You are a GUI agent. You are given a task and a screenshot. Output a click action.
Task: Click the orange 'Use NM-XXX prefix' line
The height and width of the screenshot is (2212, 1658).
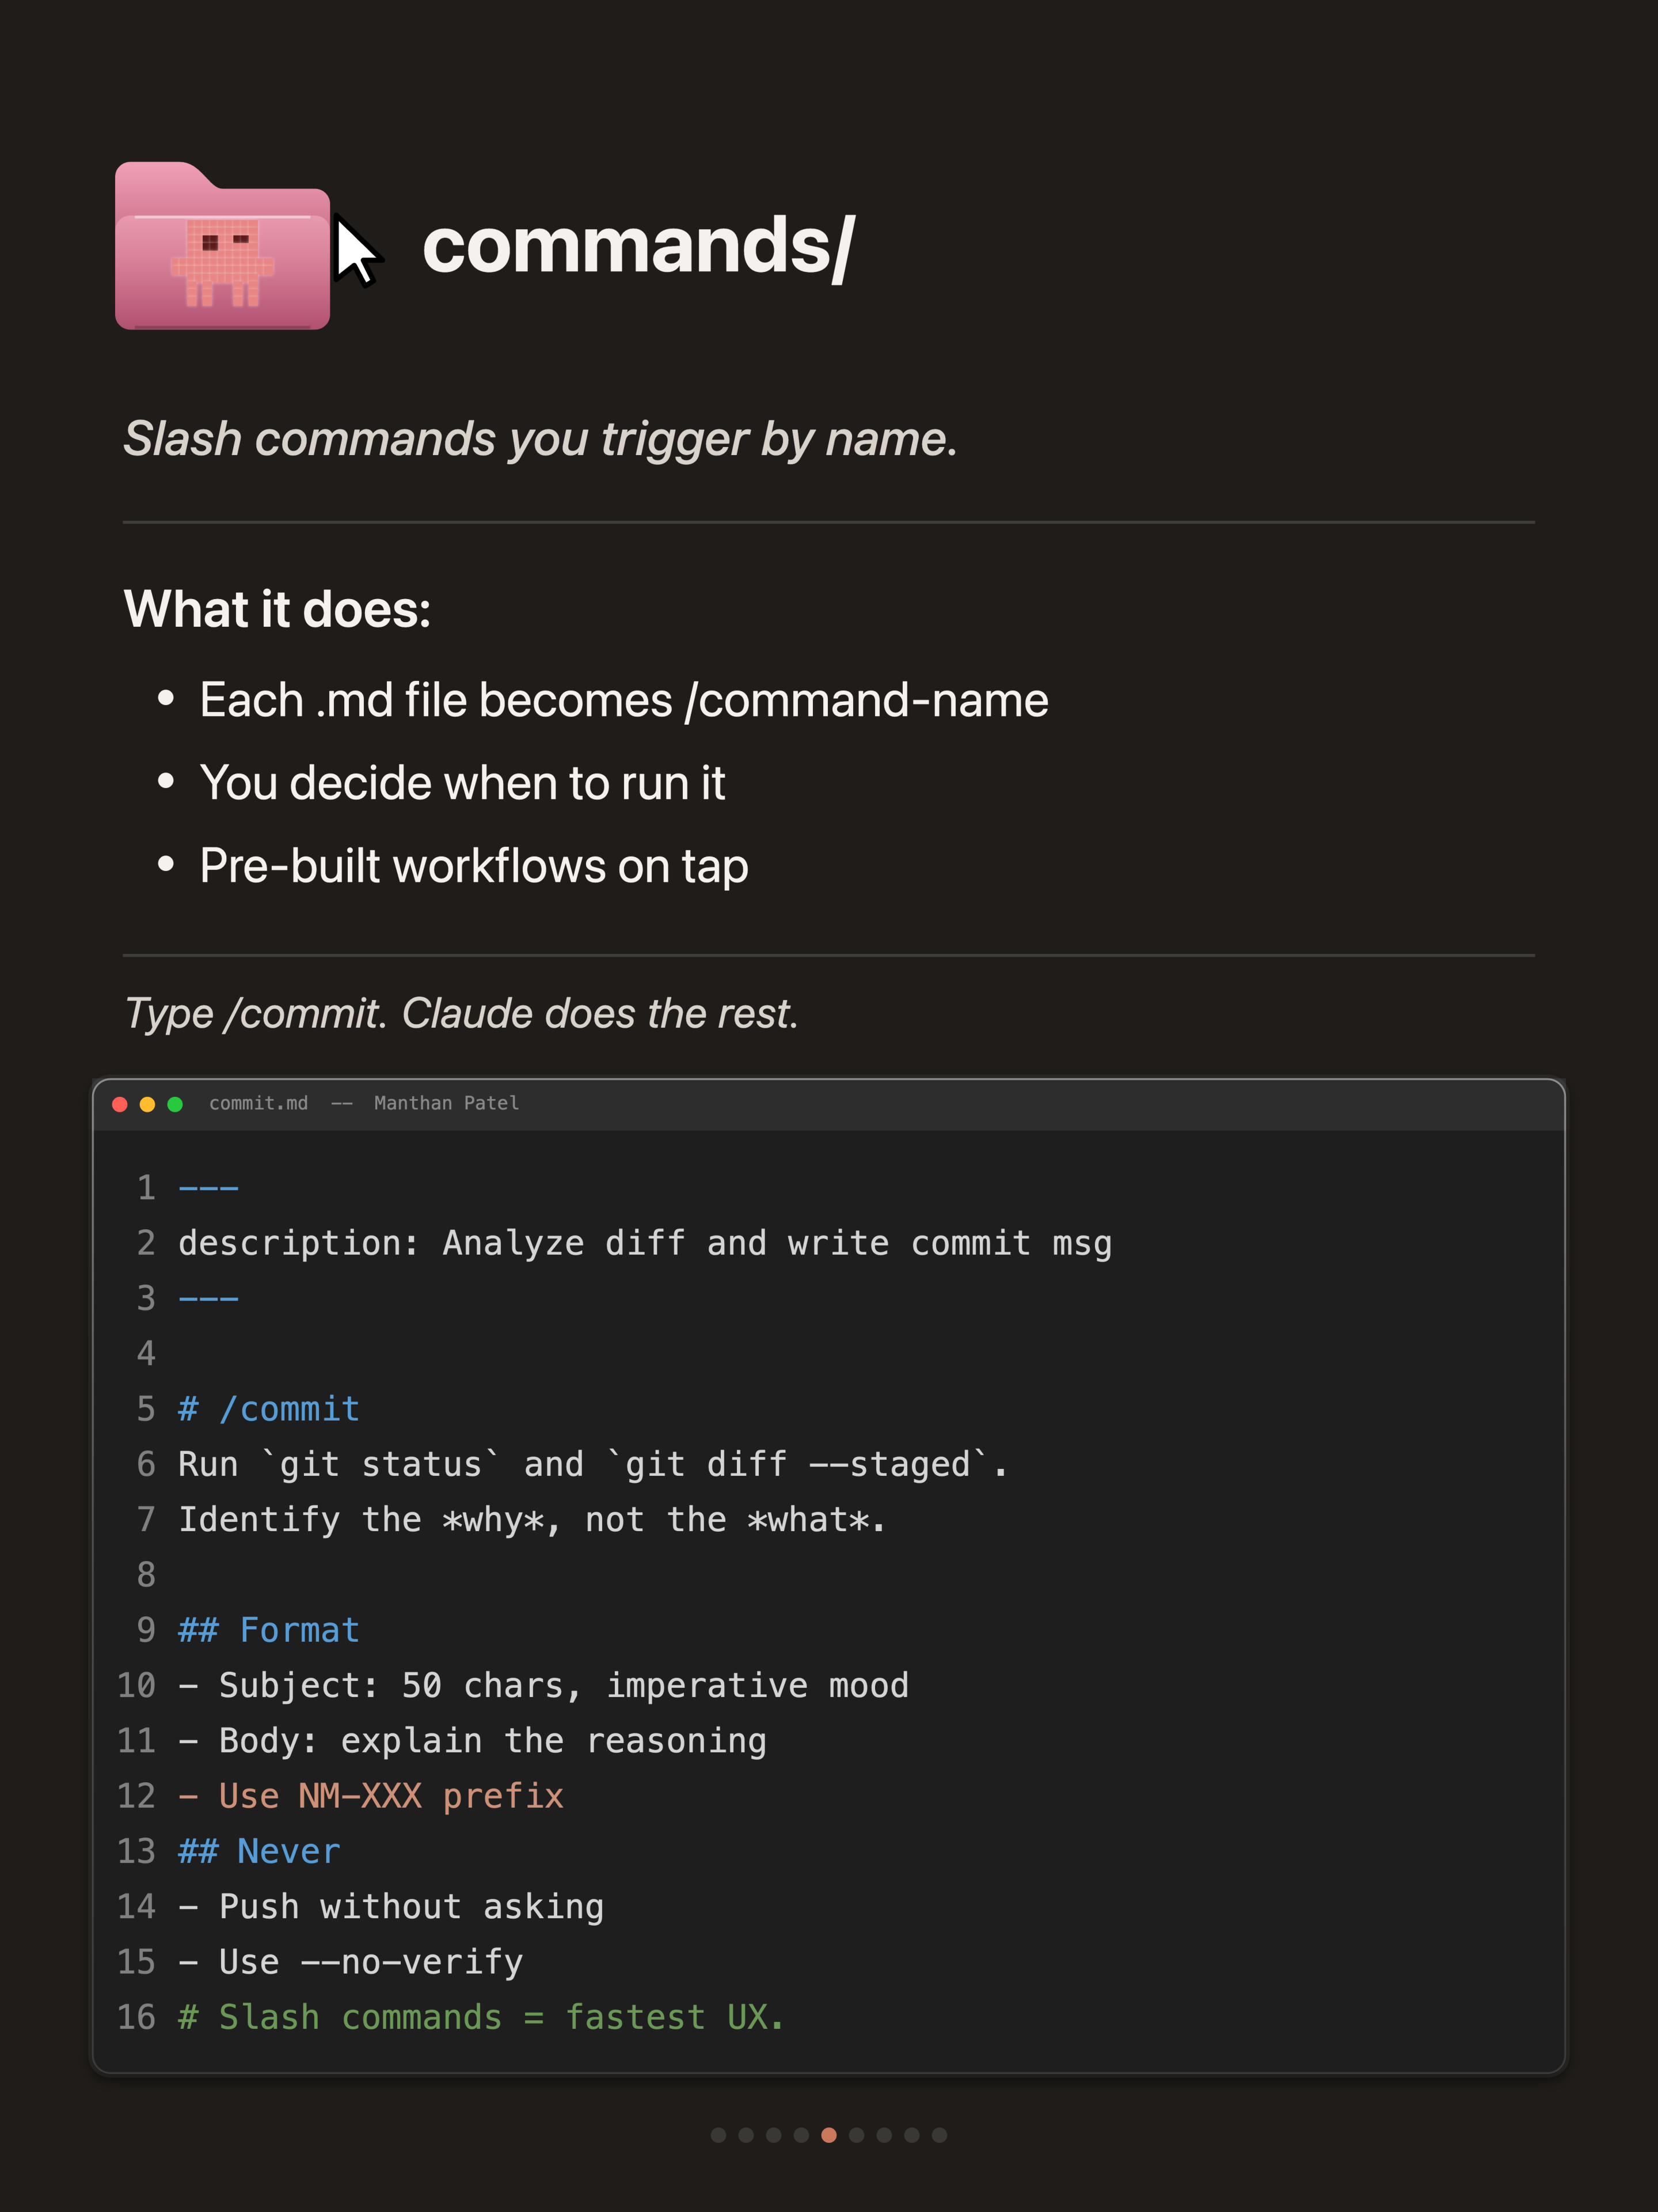[x=371, y=1796]
